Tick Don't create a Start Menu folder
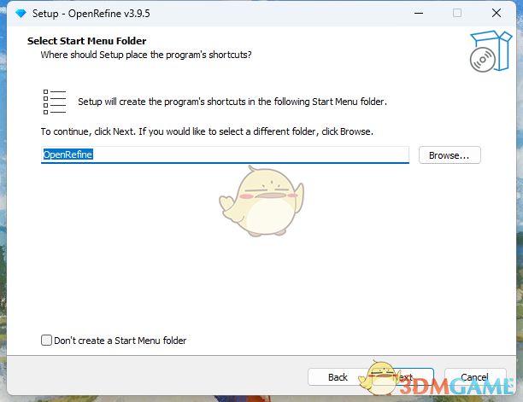 (46, 341)
